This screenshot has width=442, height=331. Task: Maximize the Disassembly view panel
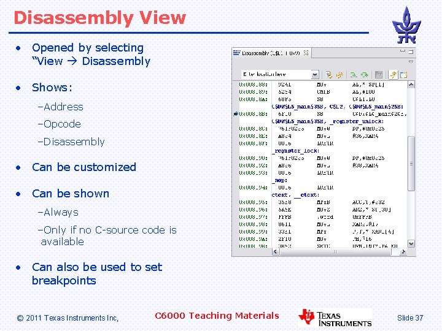(x=411, y=51)
